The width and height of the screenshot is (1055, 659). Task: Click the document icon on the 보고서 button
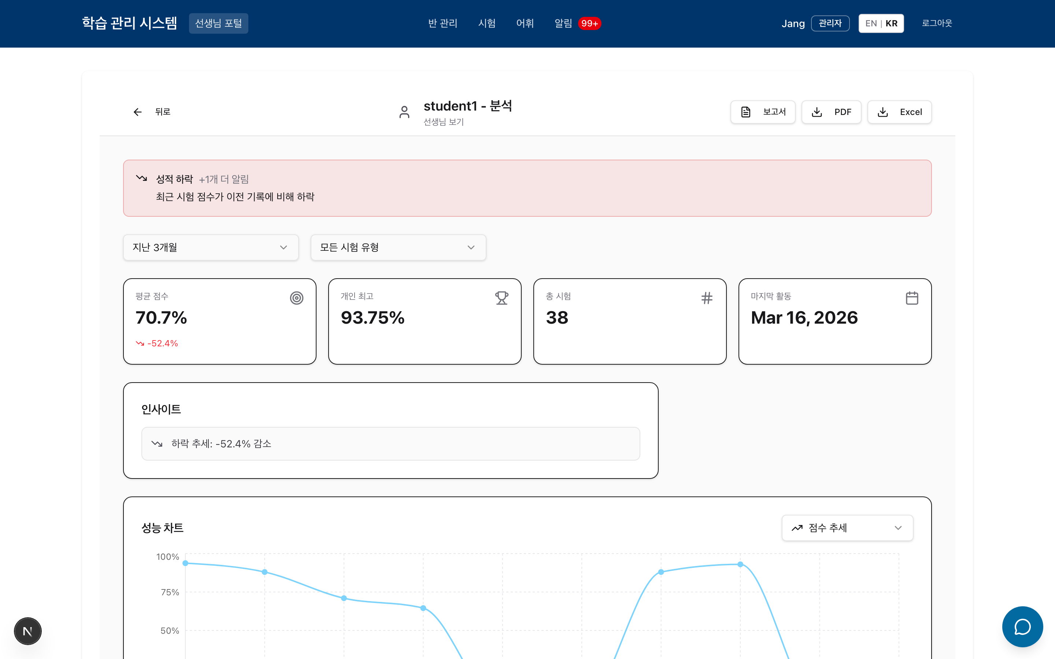745,112
